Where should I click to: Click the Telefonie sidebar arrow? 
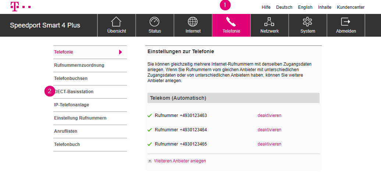pos(121,52)
